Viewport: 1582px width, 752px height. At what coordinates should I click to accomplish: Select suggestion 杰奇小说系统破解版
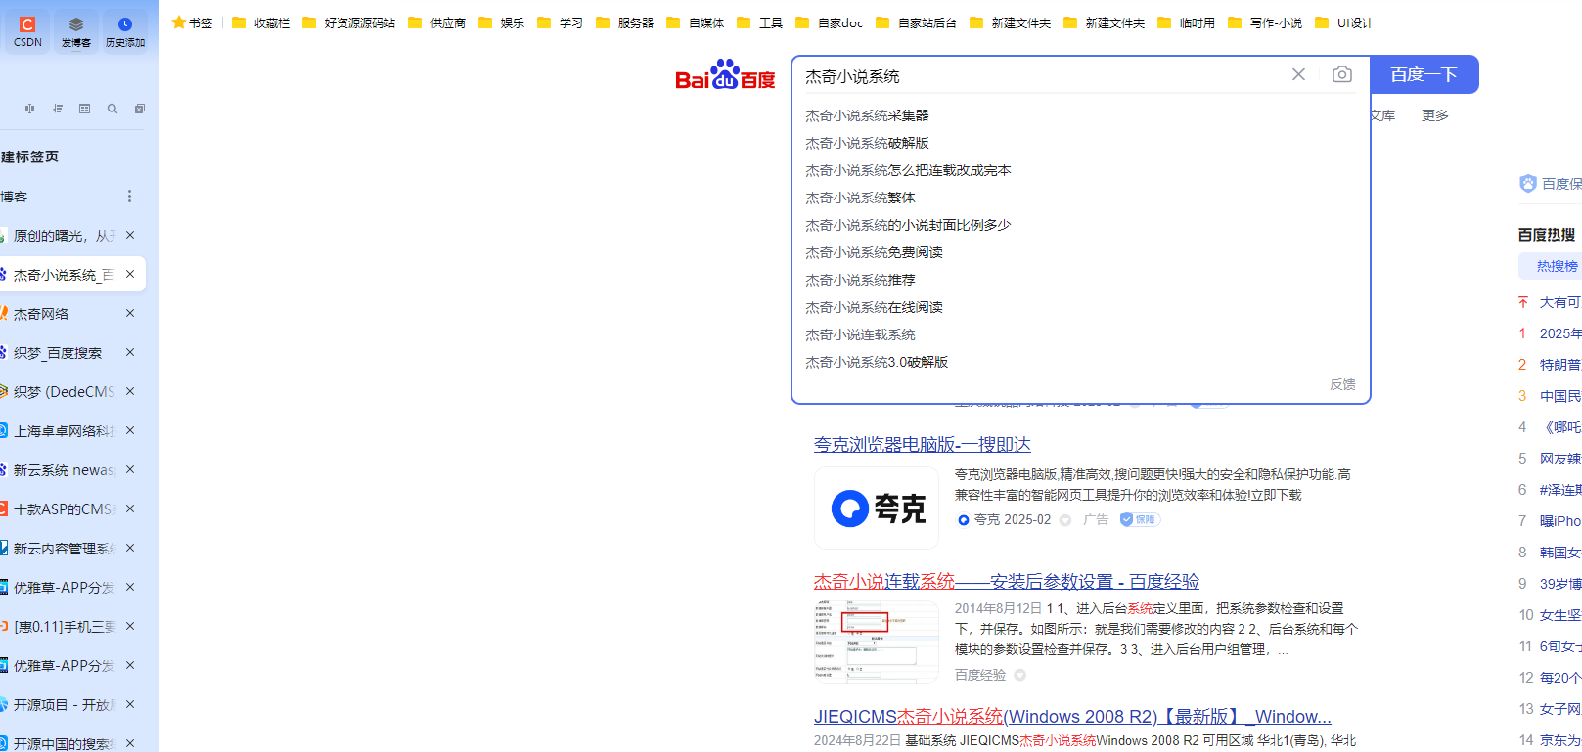pos(867,143)
